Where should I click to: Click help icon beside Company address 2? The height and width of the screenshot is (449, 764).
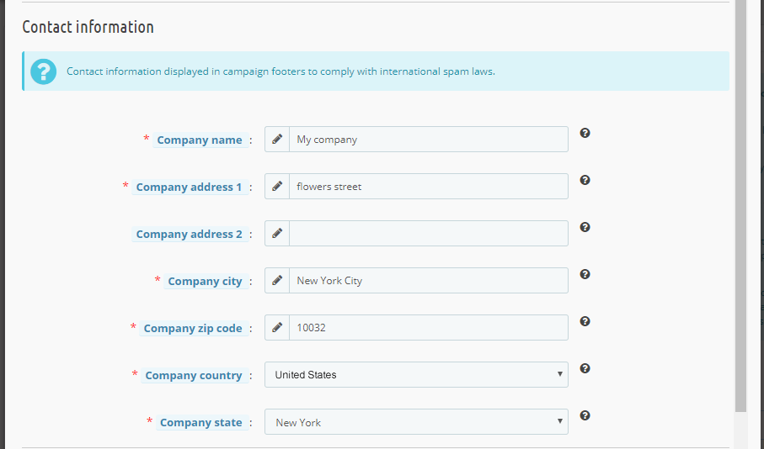point(585,227)
